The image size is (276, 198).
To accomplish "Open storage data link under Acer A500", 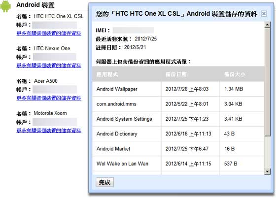I will pos(49,98).
